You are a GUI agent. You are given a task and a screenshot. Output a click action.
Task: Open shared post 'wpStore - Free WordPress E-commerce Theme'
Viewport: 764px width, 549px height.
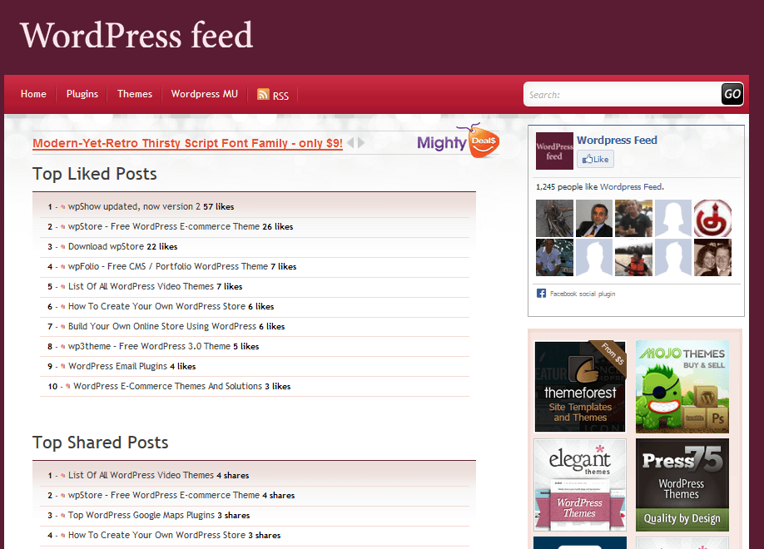coord(164,495)
